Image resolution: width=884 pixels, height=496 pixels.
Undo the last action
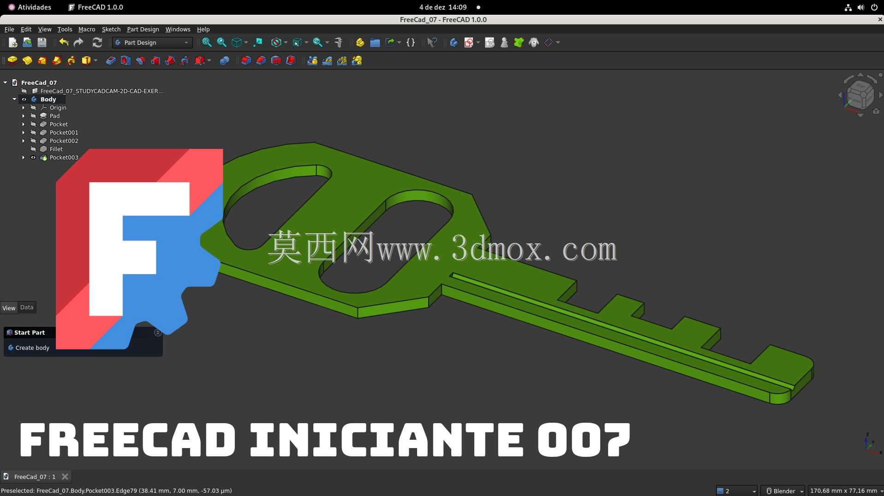[64, 42]
